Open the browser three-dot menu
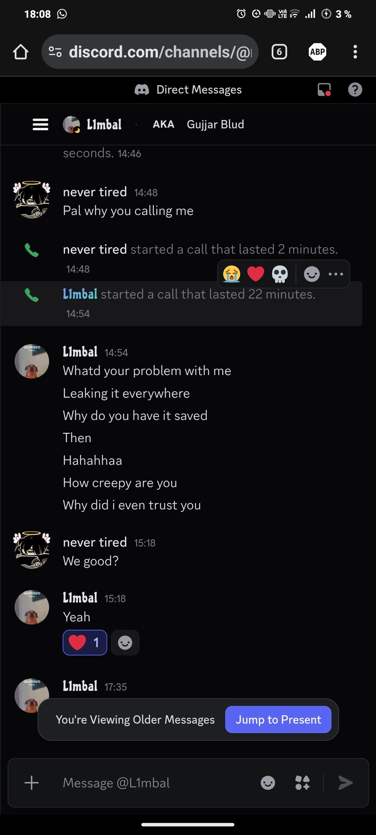 click(x=355, y=51)
